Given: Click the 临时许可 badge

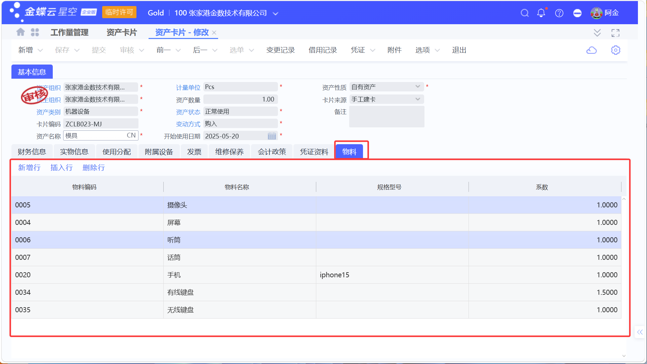Looking at the screenshot, I should 119,12.
